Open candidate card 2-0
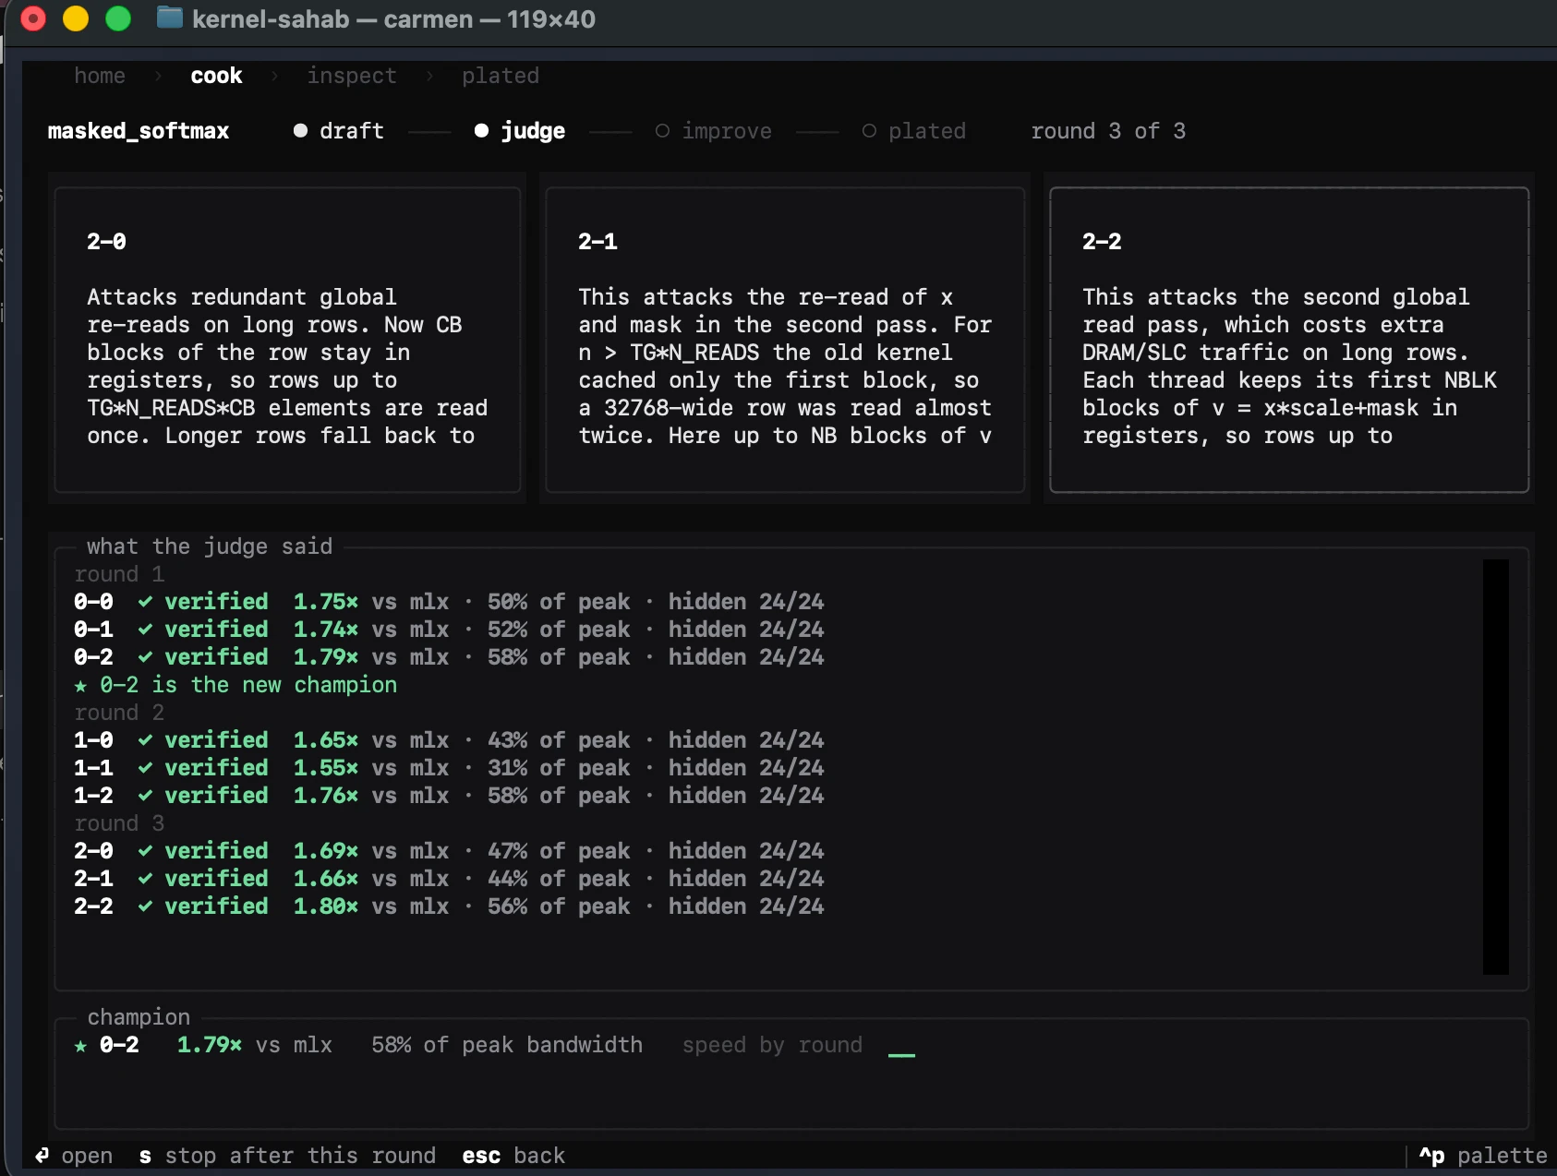Image resolution: width=1557 pixels, height=1176 pixels. (287, 340)
